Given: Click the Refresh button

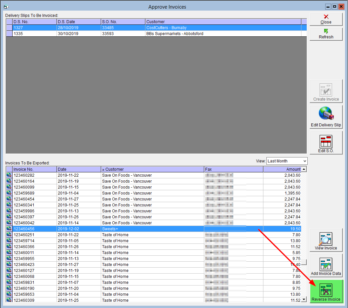Looking at the screenshot, I should [x=326, y=34].
